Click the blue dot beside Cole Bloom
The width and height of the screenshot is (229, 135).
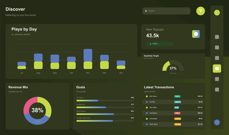tap(147, 113)
